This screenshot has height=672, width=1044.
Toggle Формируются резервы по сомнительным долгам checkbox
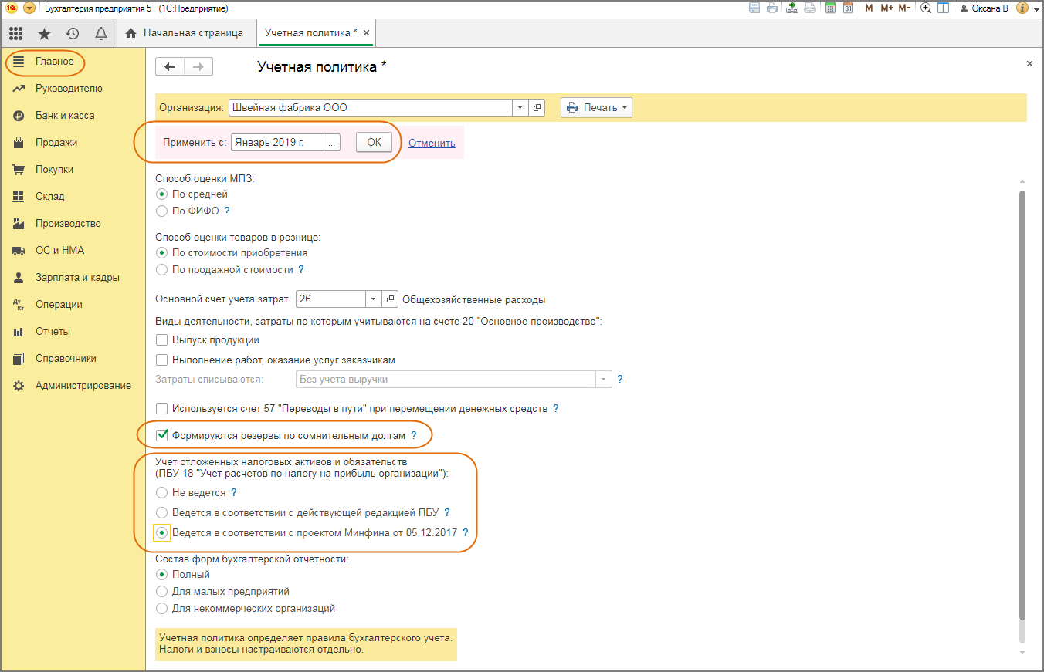(x=162, y=436)
